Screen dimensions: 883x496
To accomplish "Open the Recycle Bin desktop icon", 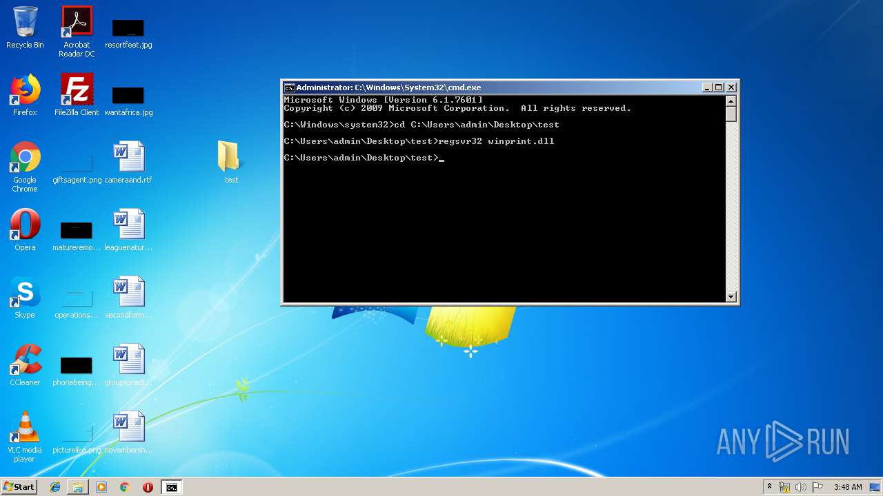I will (25, 28).
